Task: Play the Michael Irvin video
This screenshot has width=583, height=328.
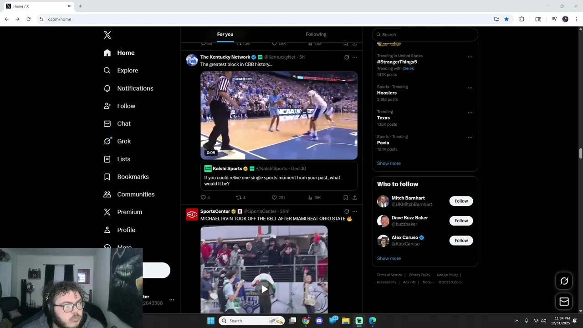Action: [264, 289]
